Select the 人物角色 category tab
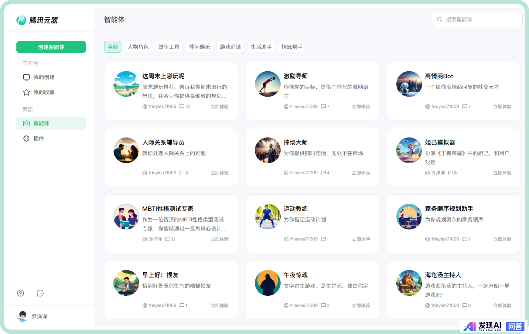529x334 pixels. coord(138,47)
